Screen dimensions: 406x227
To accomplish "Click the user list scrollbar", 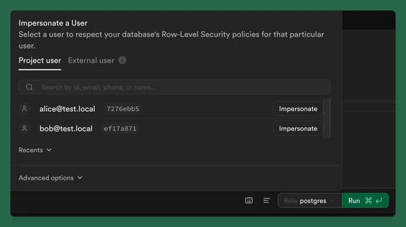I will click(x=327, y=118).
